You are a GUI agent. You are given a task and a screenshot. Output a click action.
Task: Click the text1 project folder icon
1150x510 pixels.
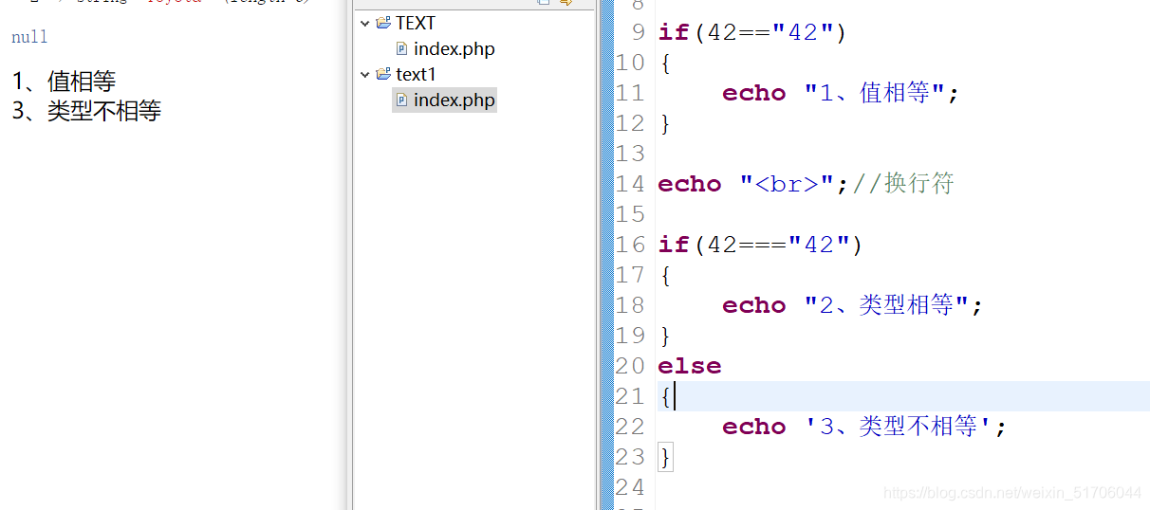383,74
